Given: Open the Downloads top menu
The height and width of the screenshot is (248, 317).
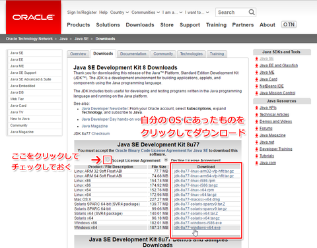Looking at the screenshot, I should [x=140, y=25].
